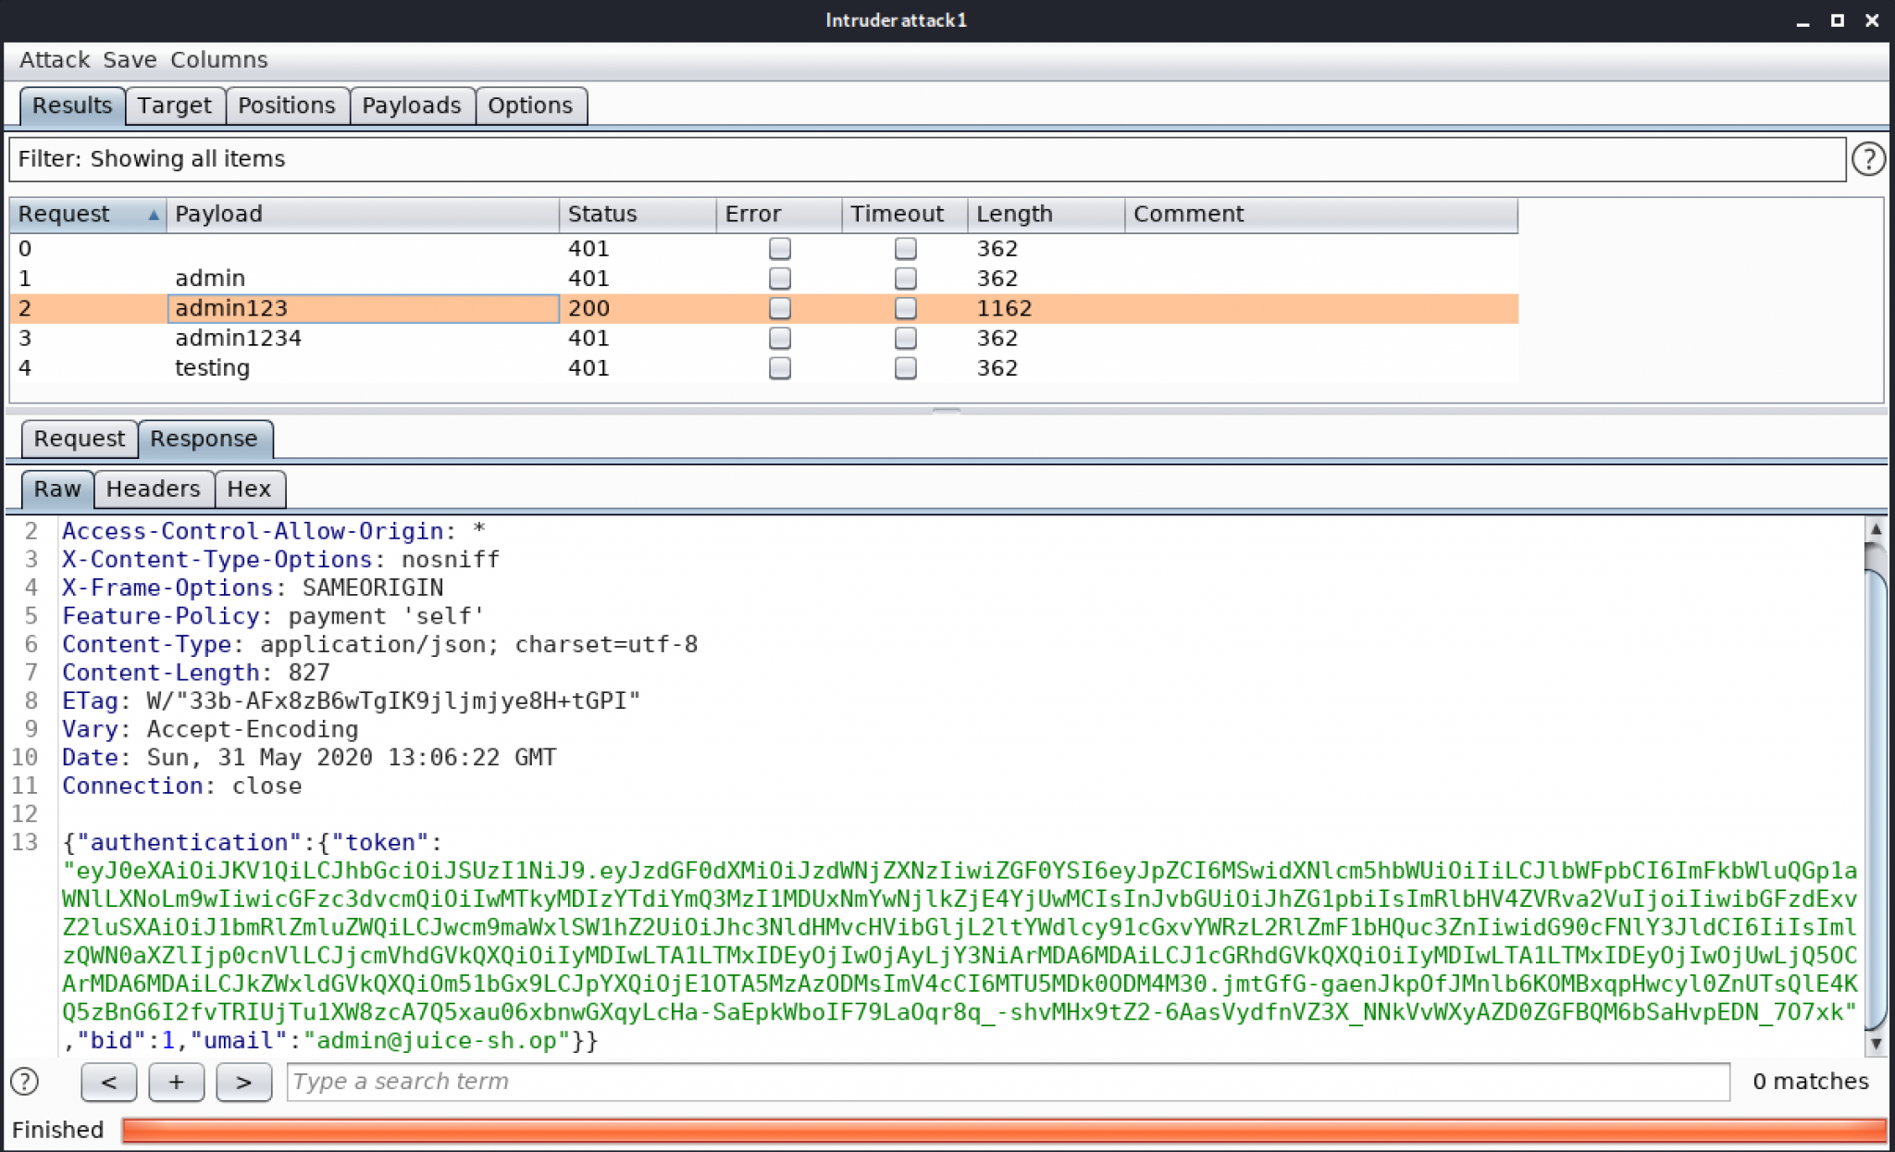Open the Columns menu
The image size is (1895, 1152).
[x=218, y=59]
